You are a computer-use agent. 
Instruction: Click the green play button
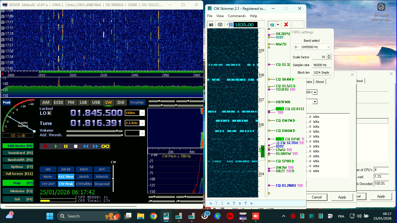[x=56, y=146]
